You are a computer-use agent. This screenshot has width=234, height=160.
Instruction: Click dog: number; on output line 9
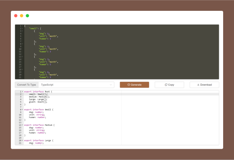click(36, 112)
